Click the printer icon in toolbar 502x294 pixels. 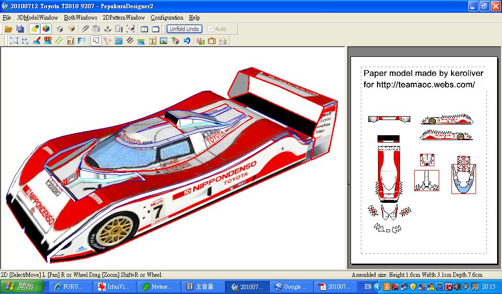223,41
